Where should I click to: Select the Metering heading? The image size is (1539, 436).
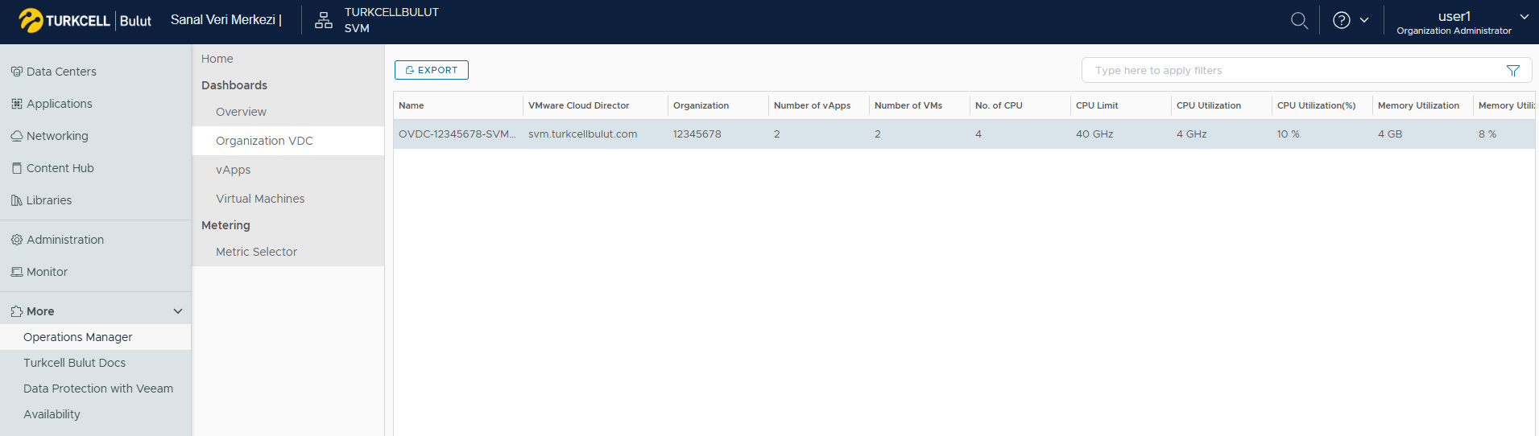(x=225, y=225)
